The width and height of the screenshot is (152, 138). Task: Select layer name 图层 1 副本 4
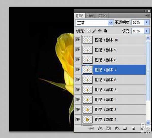(106, 100)
